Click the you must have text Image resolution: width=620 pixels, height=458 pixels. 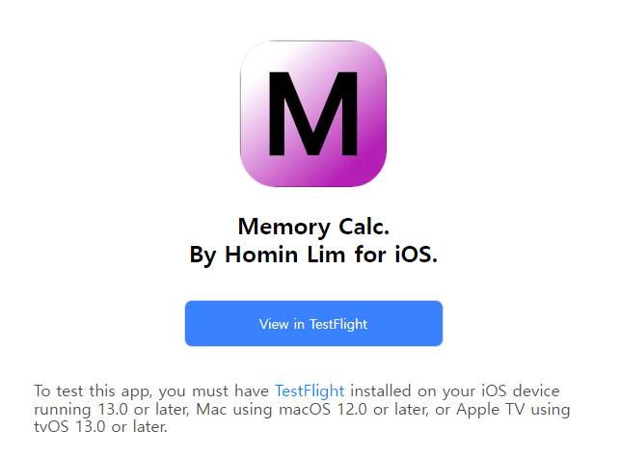[214, 391]
